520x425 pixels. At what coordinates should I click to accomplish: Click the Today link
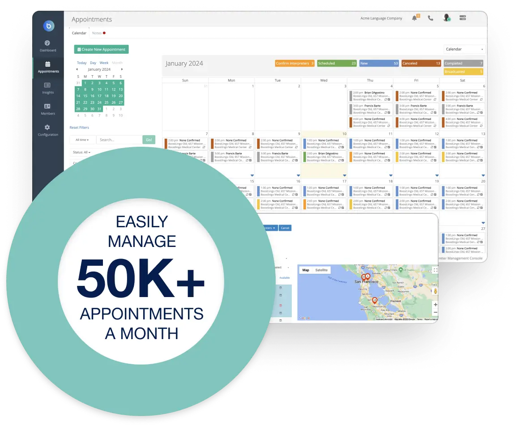81,63
